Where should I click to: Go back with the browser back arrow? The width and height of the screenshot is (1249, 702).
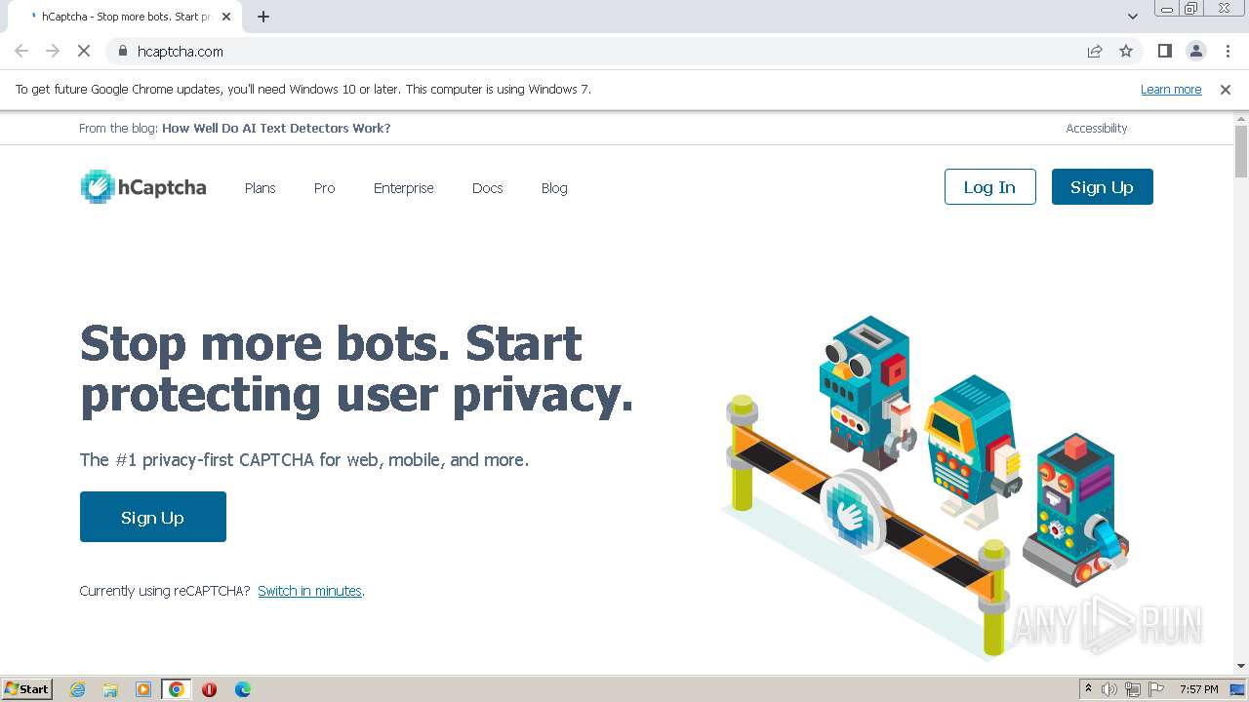[x=21, y=51]
